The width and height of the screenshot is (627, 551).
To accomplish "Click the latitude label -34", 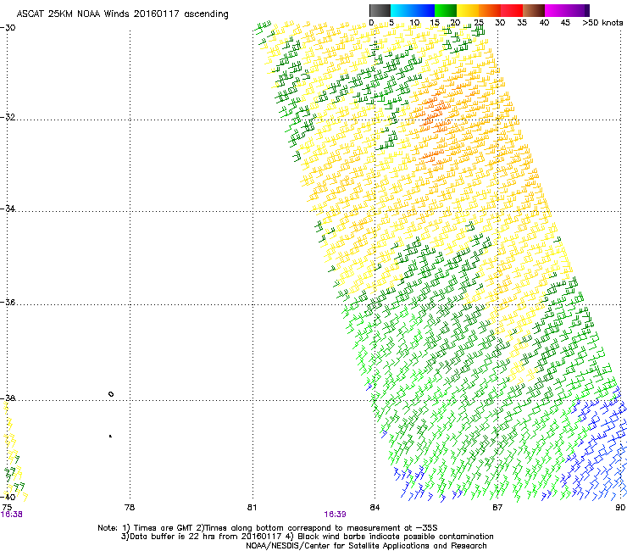I will (8, 209).
